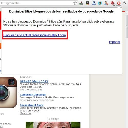The width and height of the screenshot is (128, 128).
Task: Open the Comenzar Descarga ad link
Action: [x=33, y=95]
